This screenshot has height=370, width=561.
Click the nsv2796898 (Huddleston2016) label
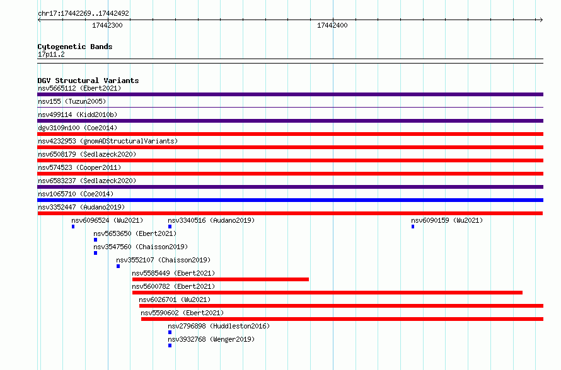219,326
